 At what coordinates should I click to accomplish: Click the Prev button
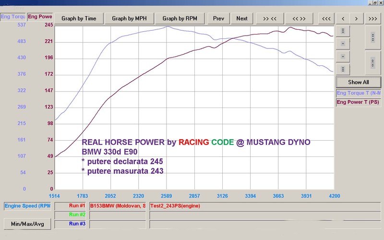tap(218, 19)
